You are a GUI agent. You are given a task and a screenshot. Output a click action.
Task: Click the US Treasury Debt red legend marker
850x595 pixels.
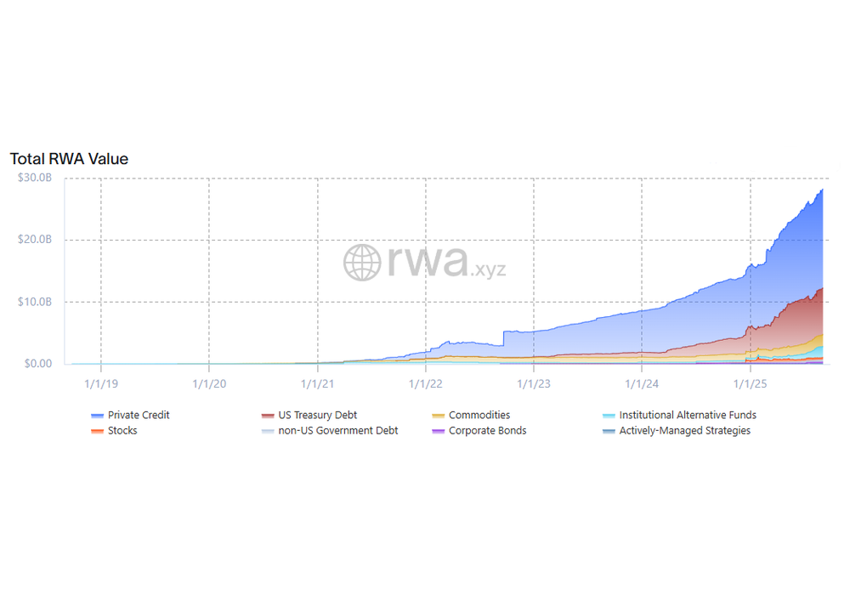268,416
